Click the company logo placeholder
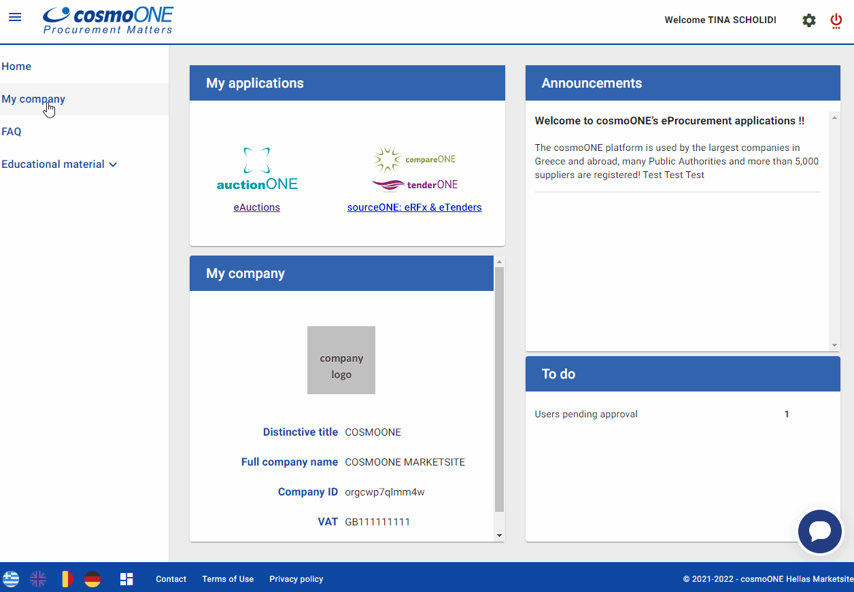The image size is (854, 592). point(341,360)
